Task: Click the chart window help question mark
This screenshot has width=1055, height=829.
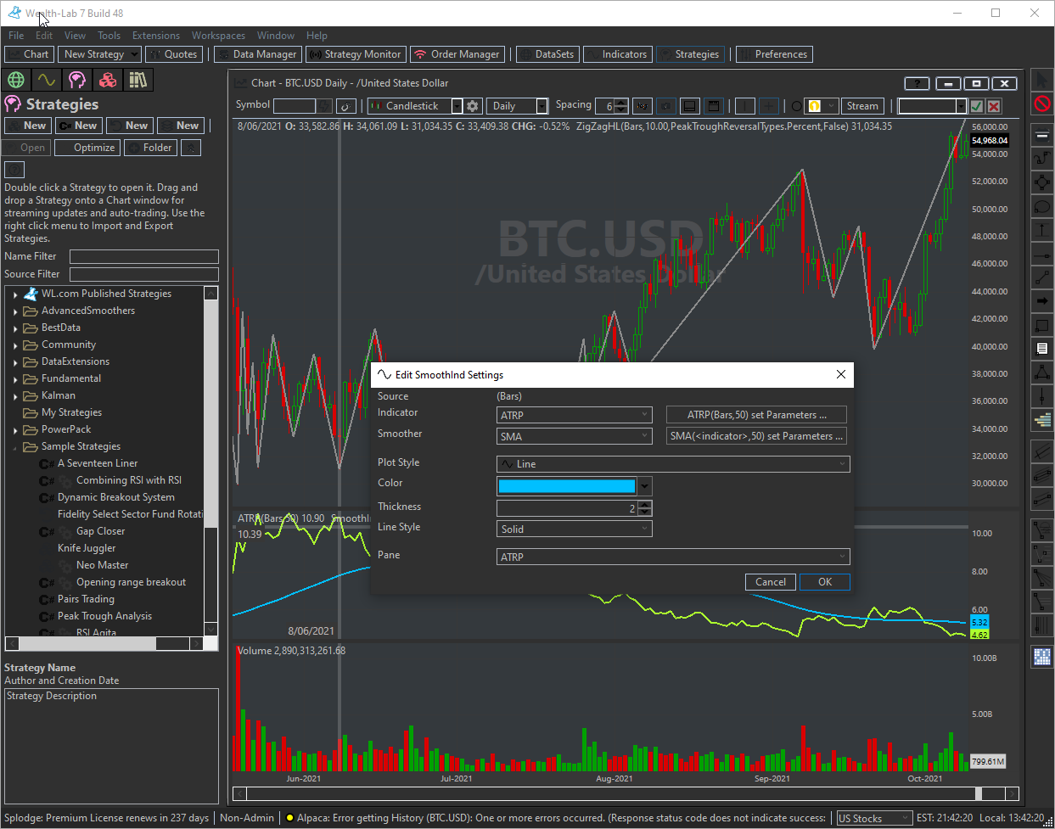Action: coord(917,83)
